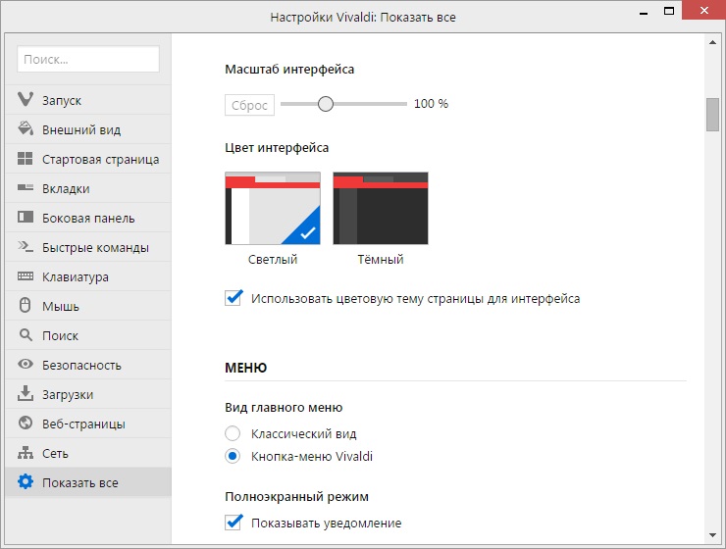Select the Классический вид radio button

233,433
